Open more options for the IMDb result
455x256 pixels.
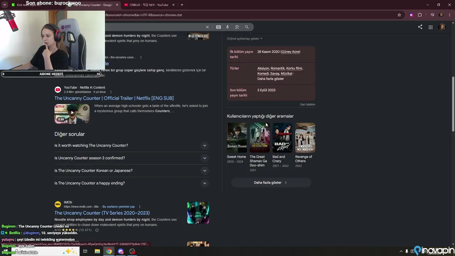(140, 207)
